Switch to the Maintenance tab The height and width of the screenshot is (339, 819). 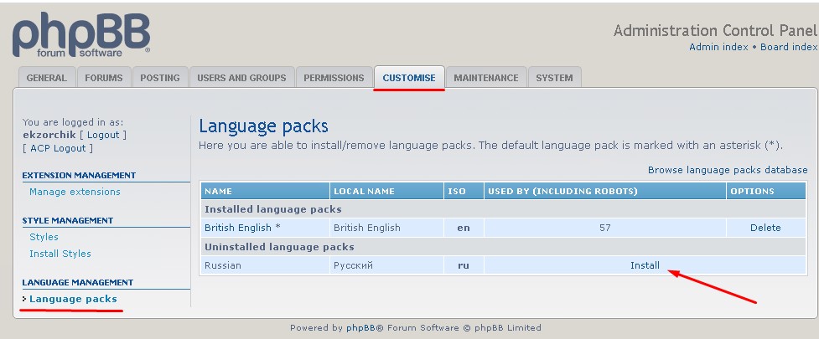486,78
